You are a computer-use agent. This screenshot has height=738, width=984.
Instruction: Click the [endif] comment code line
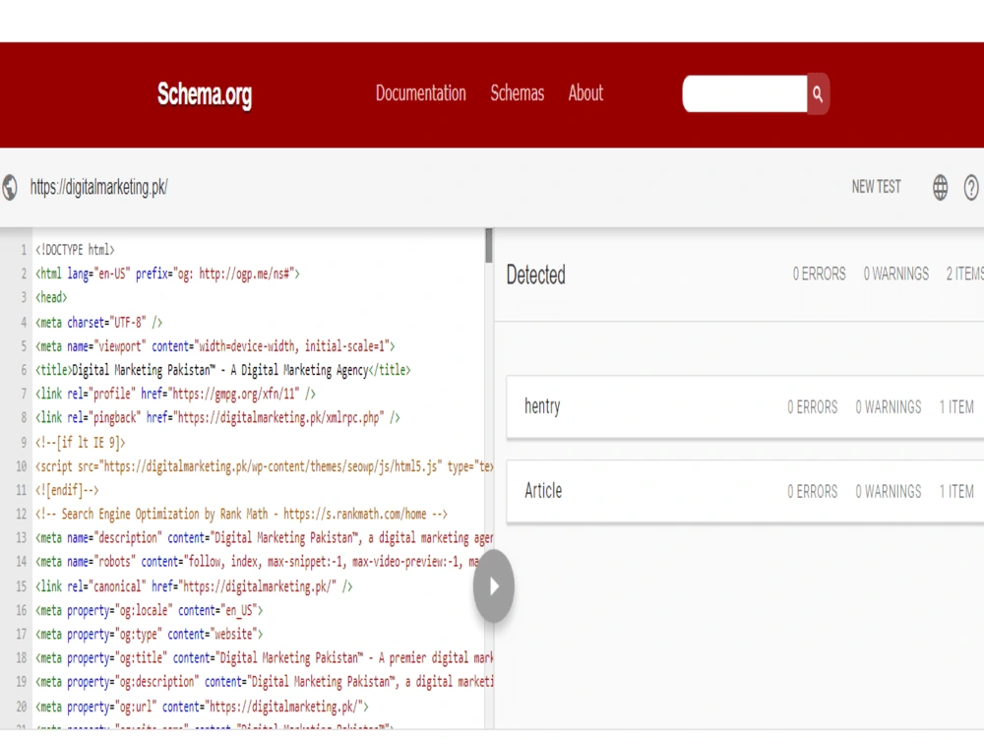click(x=67, y=490)
